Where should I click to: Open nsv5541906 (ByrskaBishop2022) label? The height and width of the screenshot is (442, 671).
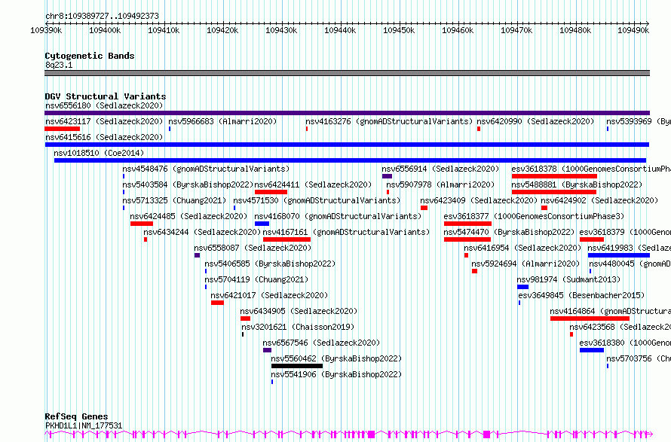(336, 374)
